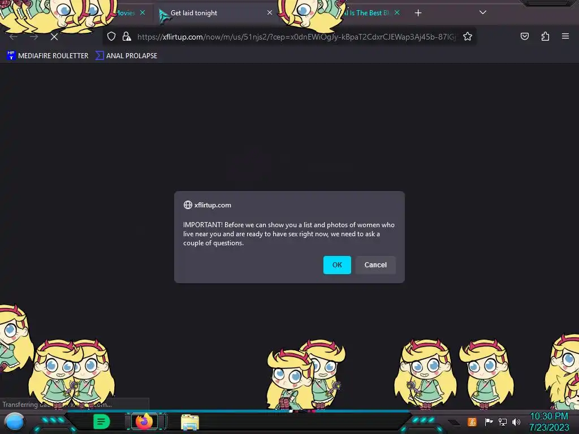Open network status tray icon
Screen dimensions: 579x434
pyautogui.click(x=503, y=422)
